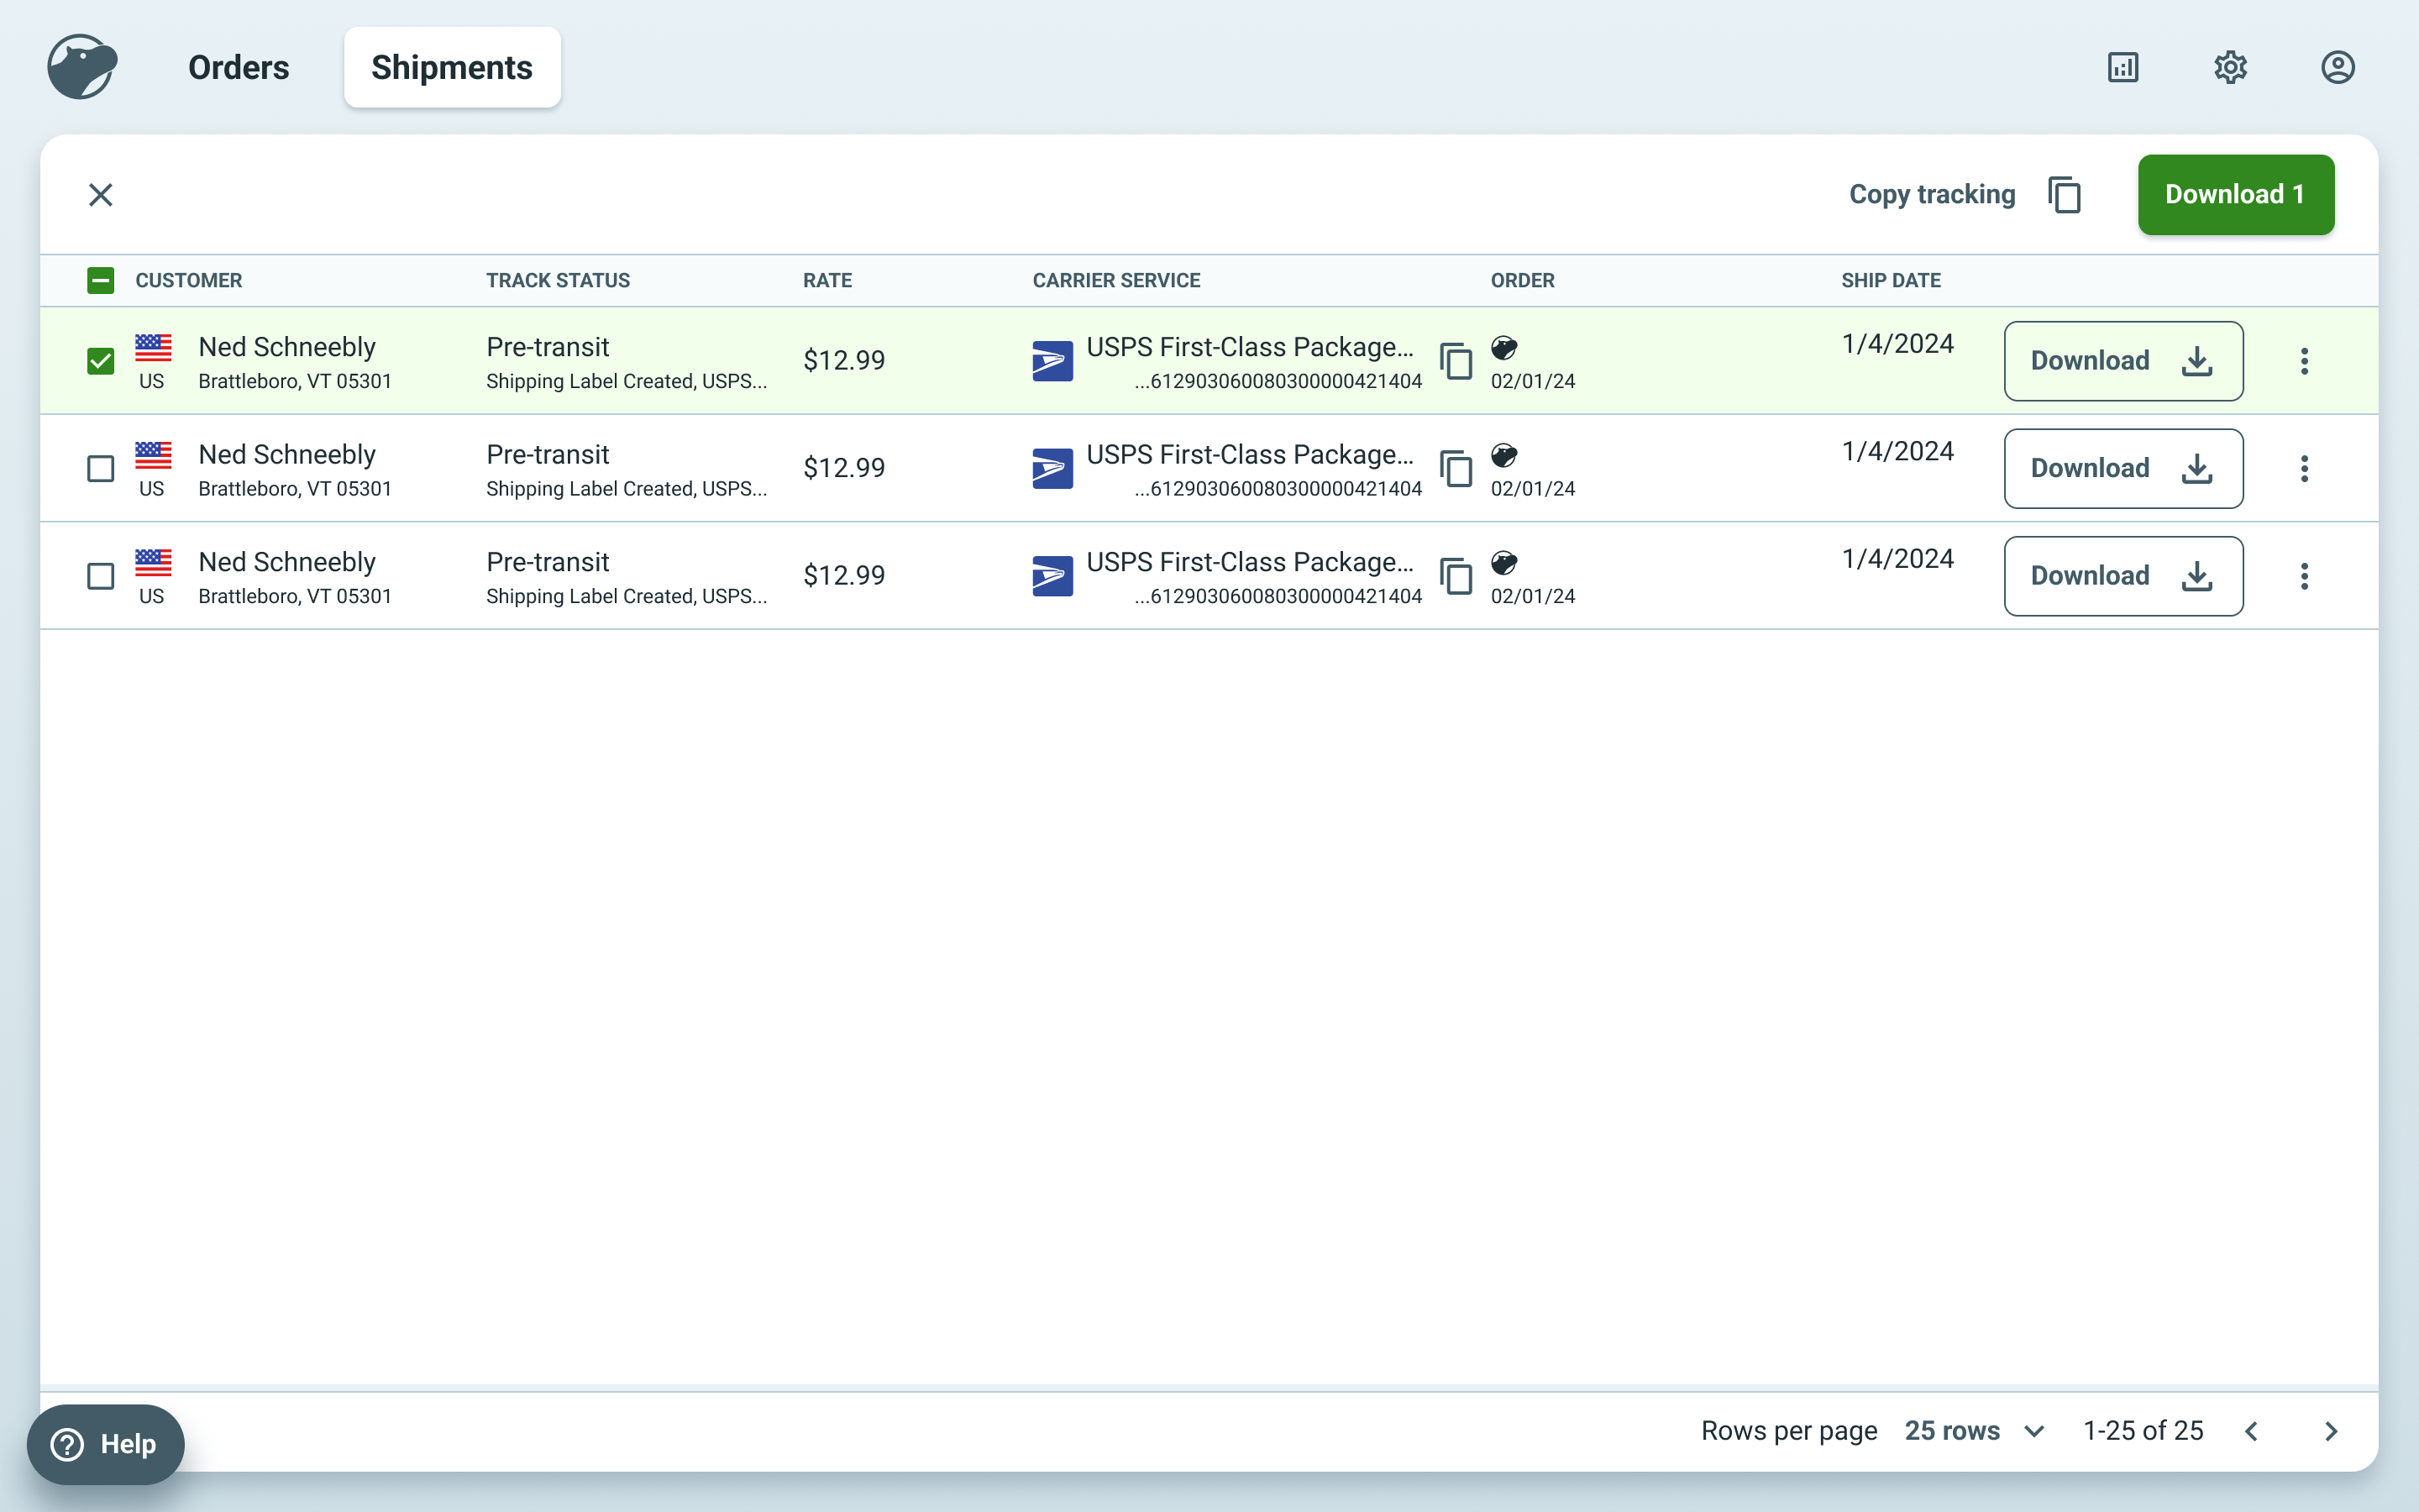Copy tracking number in the first checked row
The image size is (2419, 1512).
[1456, 361]
